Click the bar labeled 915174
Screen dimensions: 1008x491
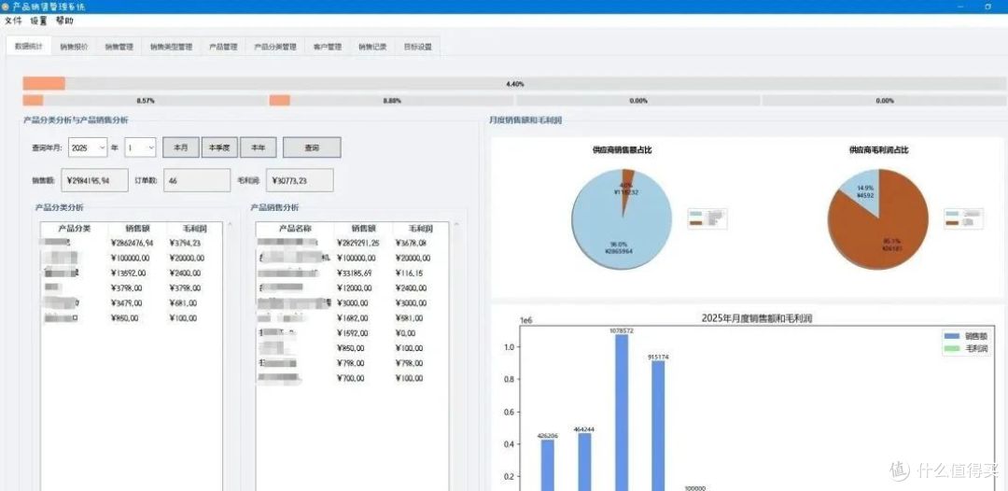658,426
